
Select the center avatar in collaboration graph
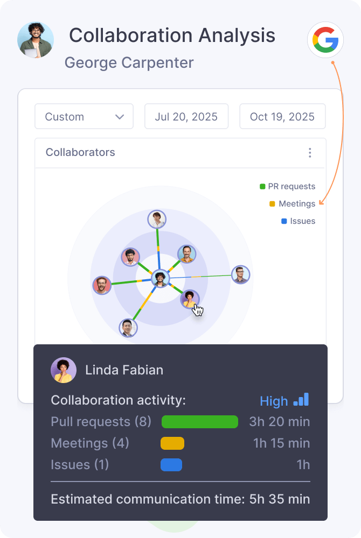coord(159,278)
